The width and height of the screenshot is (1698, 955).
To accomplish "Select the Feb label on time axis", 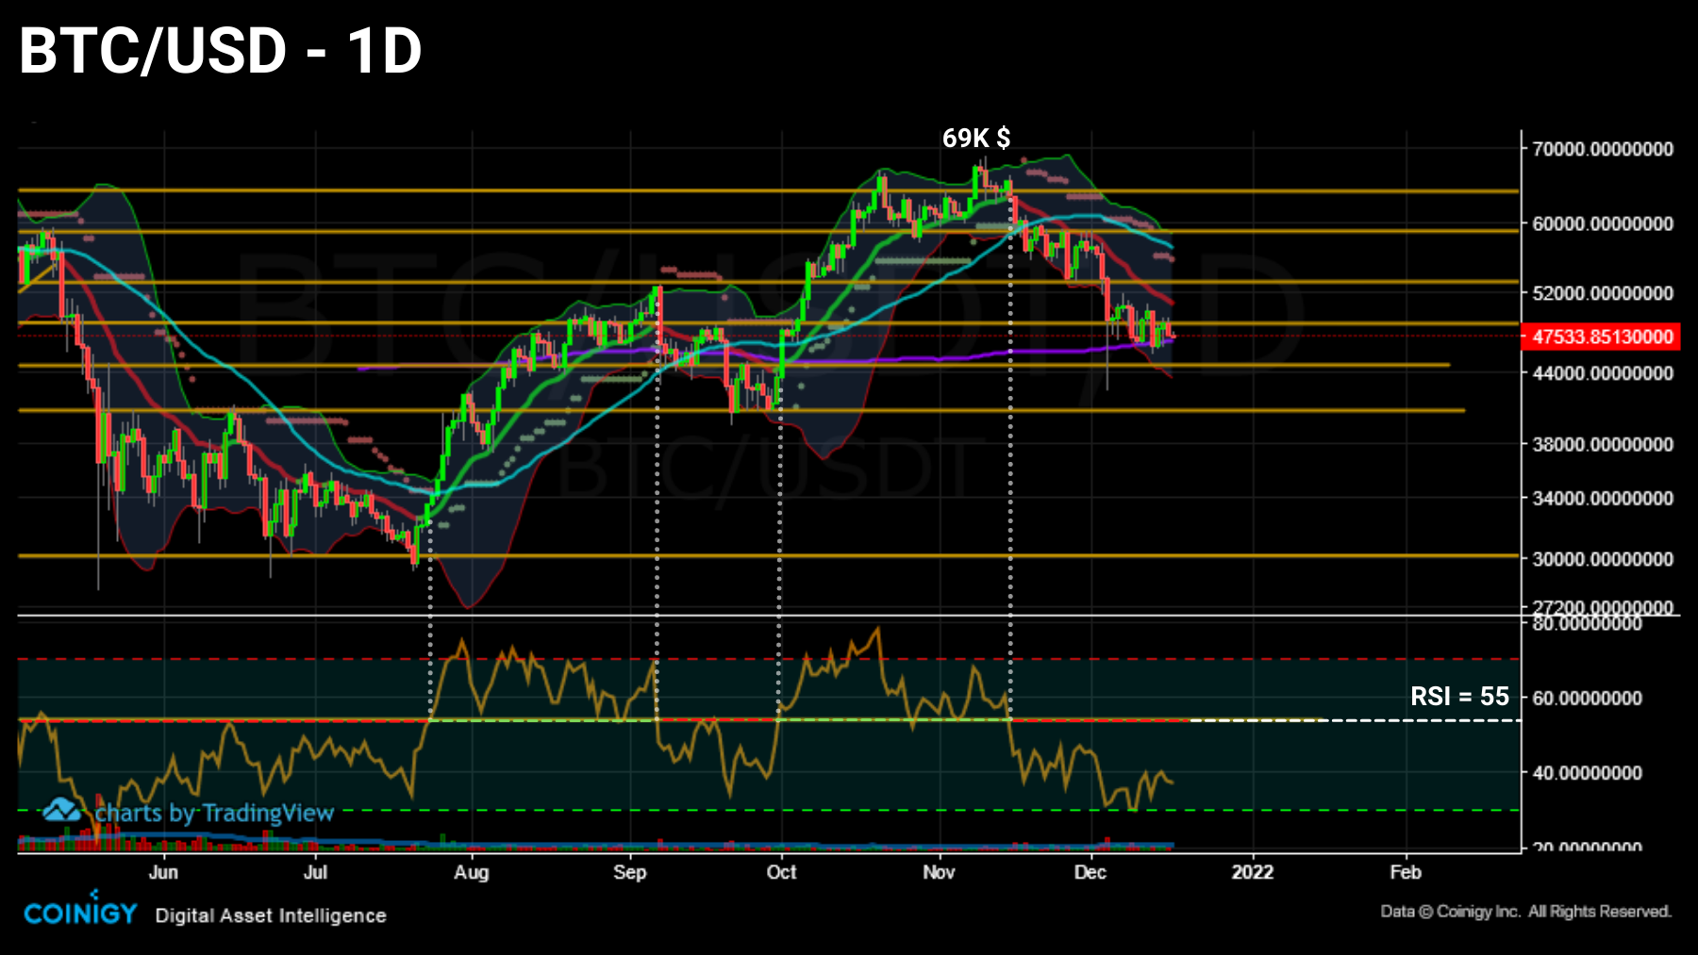I will point(1406,873).
